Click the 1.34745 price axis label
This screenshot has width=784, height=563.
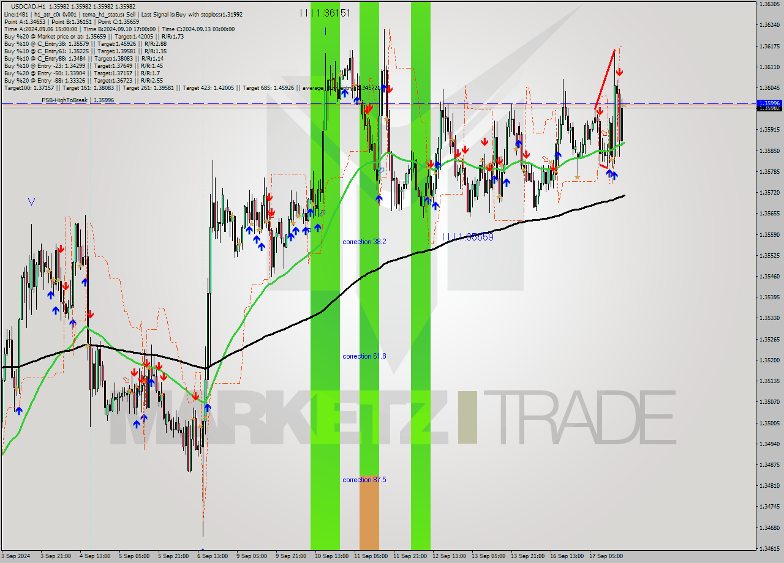[769, 507]
